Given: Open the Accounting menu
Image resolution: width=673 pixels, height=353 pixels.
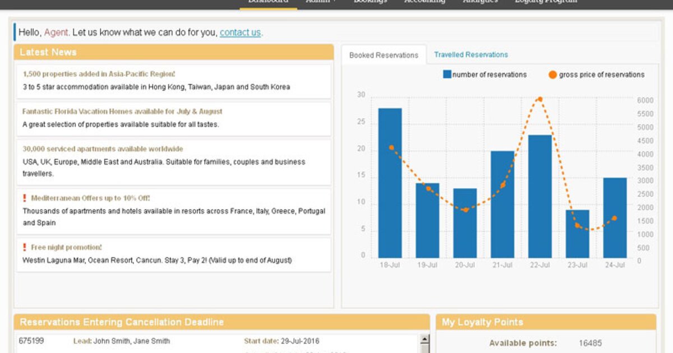Looking at the screenshot, I should [425, 2].
